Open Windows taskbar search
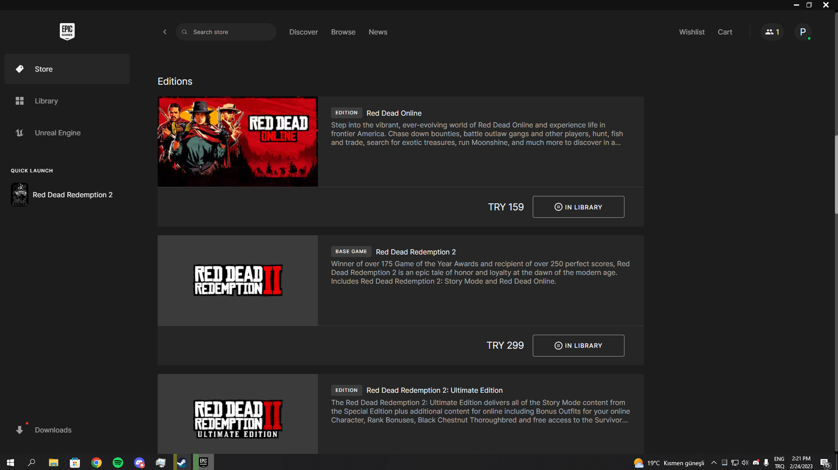Image resolution: width=838 pixels, height=470 pixels. pyautogui.click(x=31, y=463)
